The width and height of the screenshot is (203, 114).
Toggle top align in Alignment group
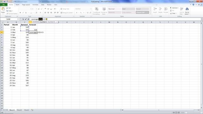click(x=45, y=9)
